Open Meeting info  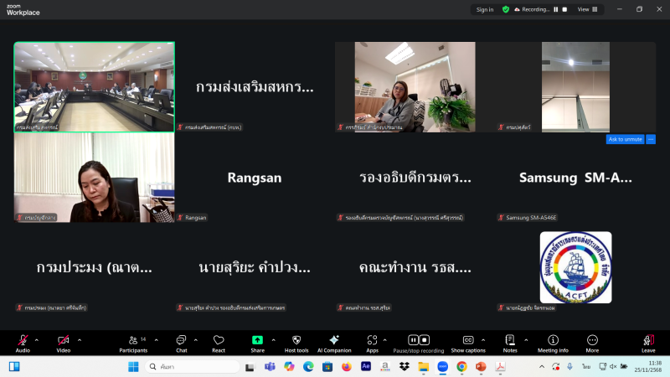click(x=553, y=342)
